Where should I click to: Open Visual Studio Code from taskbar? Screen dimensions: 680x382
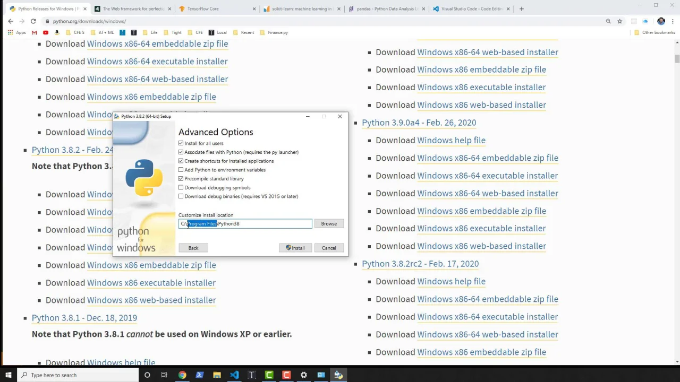click(x=234, y=375)
